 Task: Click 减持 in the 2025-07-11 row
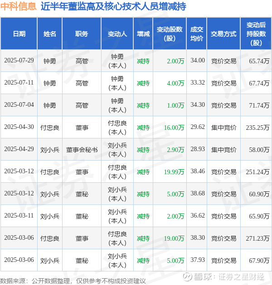click(x=143, y=83)
